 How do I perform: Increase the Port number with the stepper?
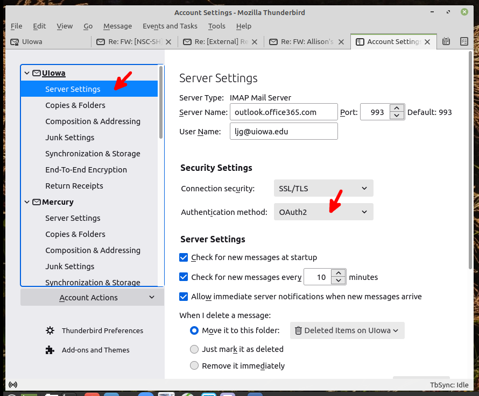coord(397,109)
